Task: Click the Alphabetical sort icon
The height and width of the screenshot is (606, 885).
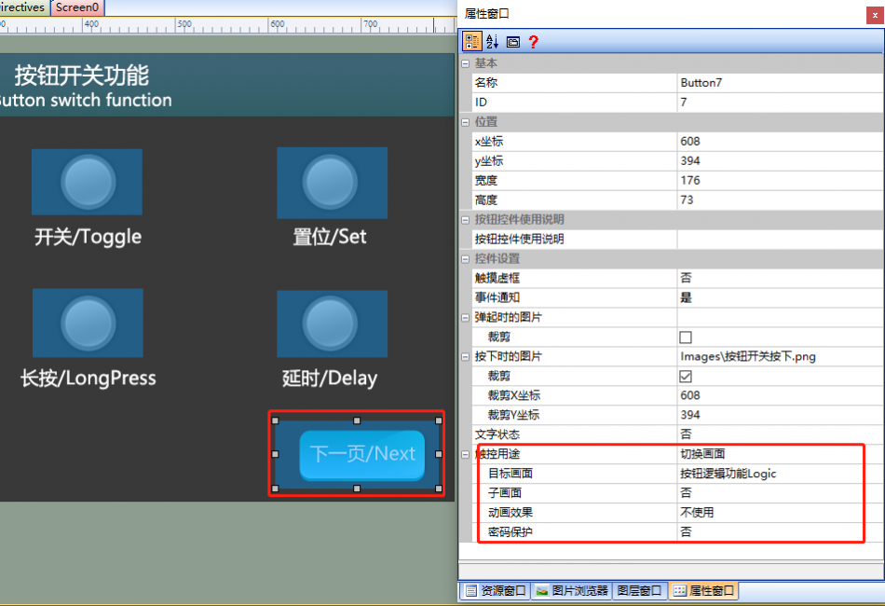Action: [x=492, y=41]
